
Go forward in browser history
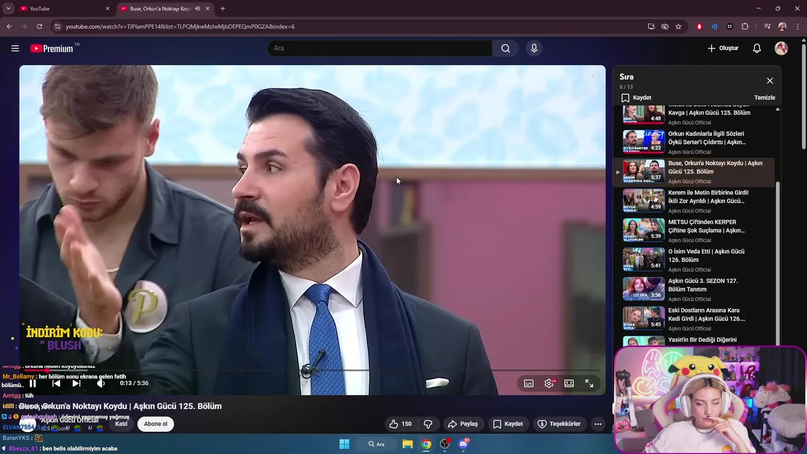click(24, 26)
